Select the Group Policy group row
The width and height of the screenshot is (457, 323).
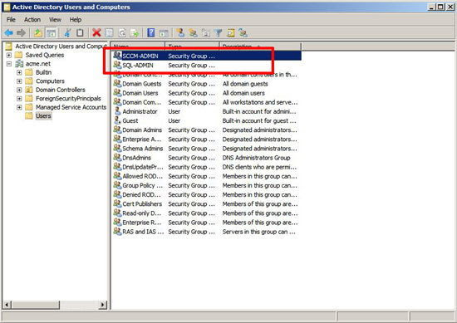[x=207, y=185]
